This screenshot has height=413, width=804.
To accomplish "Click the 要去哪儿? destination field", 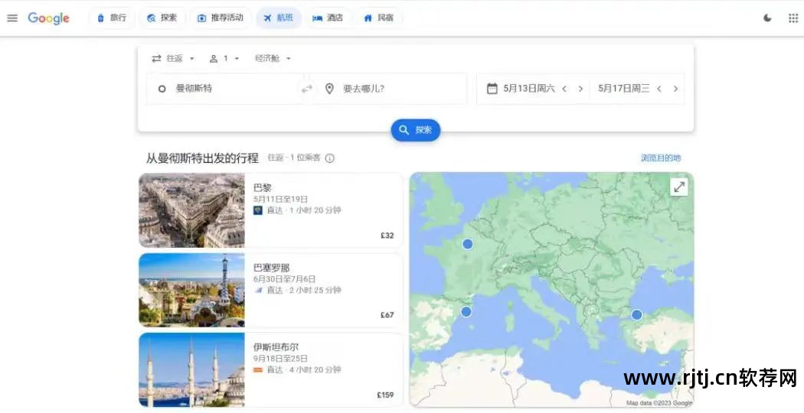I will [391, 89].
